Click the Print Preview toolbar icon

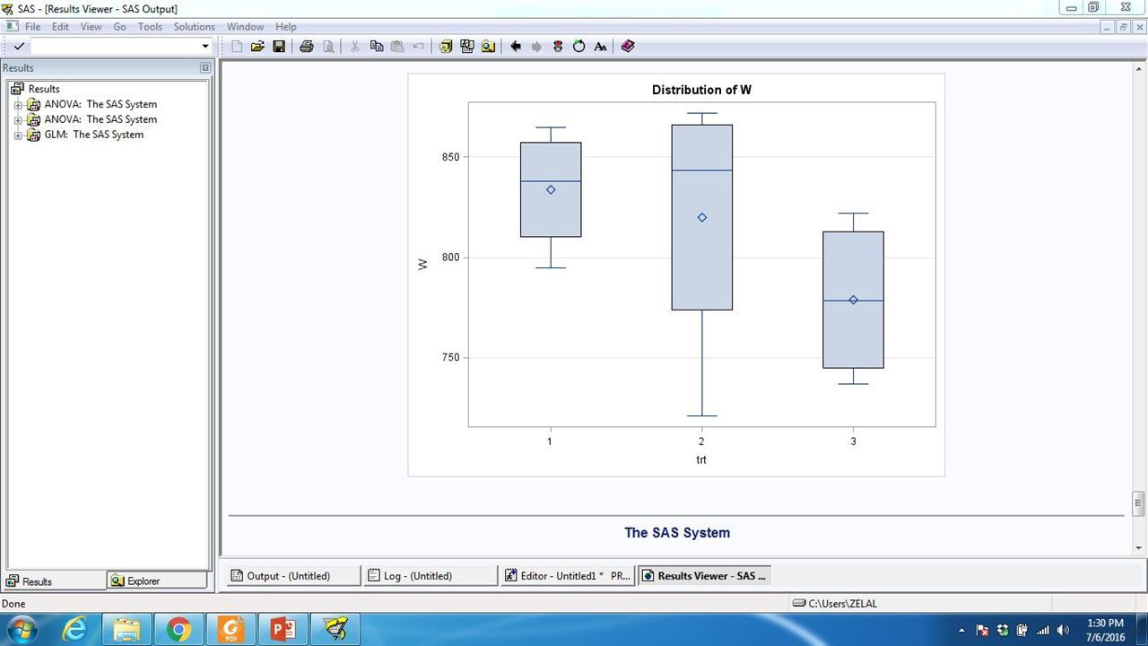coord(328,46)
